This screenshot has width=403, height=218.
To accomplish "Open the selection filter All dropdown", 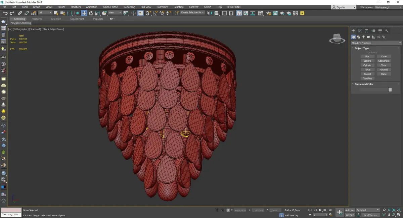I will pyautogui.click(x=45, y=13).
